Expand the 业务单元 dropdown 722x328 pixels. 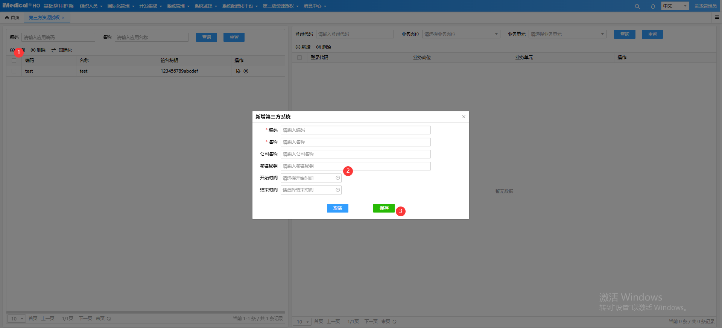click(567, 34)
